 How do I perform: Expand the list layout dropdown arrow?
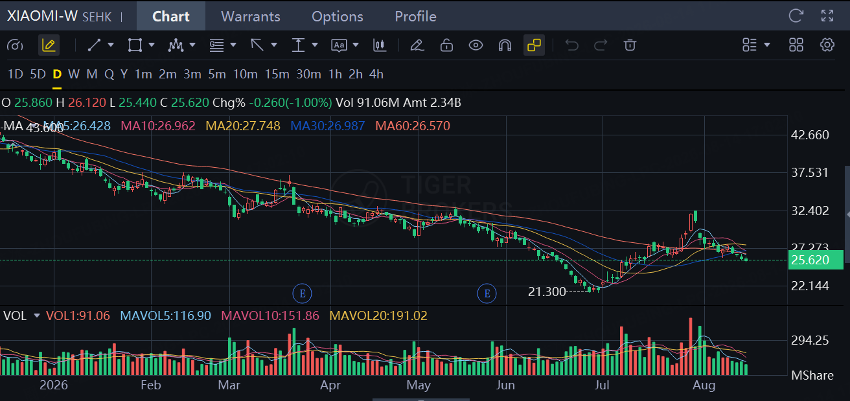[x=767, y=45]
